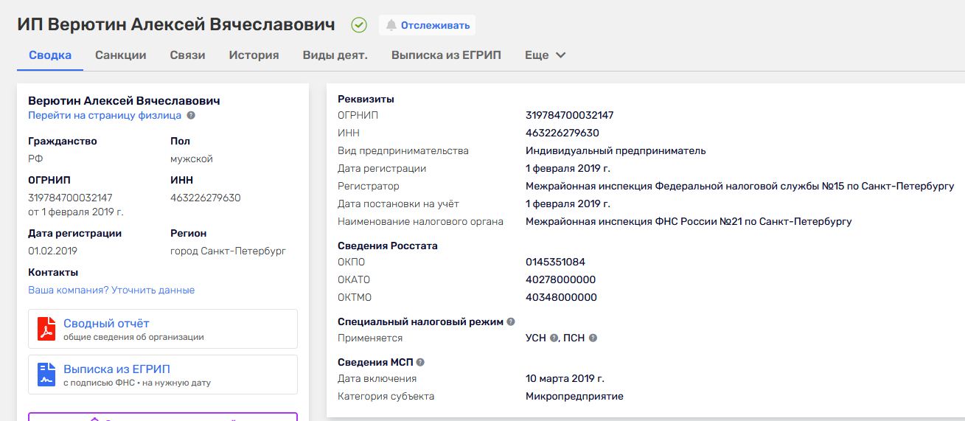This screenshot has width=965, height=421.
Task: Select the Сводка tab
Action: tap(50, 55)
